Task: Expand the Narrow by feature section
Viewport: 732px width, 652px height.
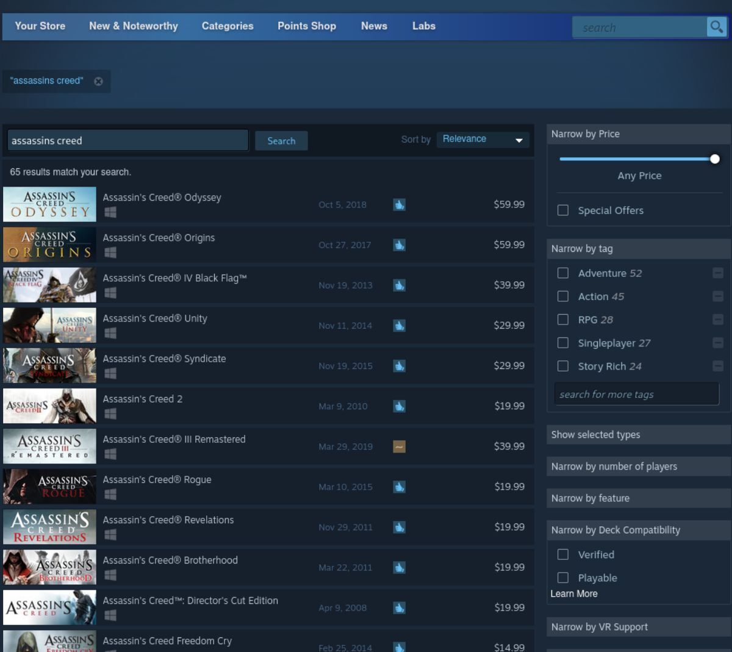Action: [x=639, y=498]
